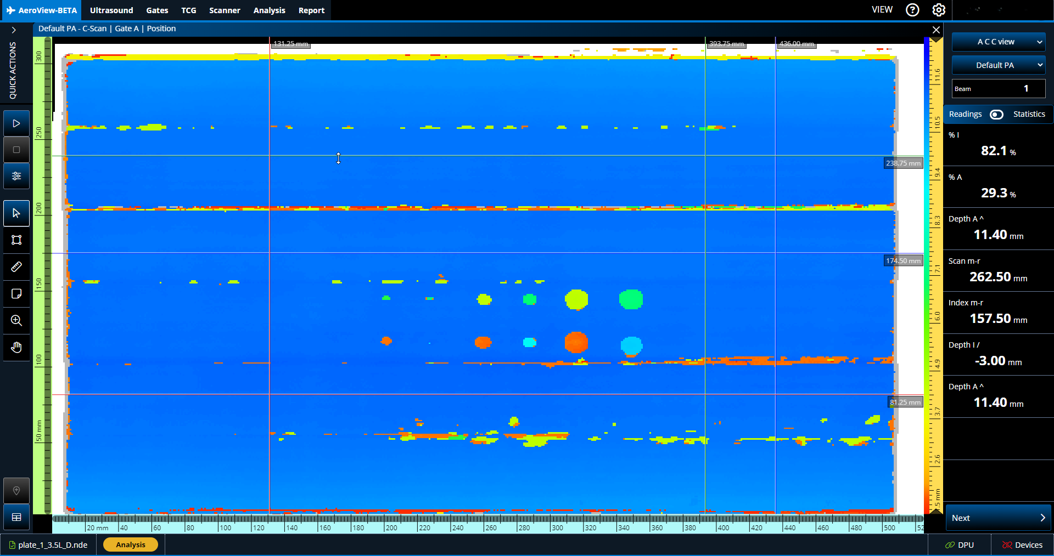The image size is (1054, 556).
Task: Click the Beam number input field
Action: click(998, 89)
